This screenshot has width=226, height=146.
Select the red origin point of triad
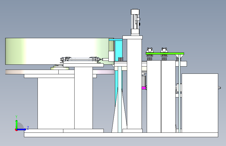coord(16,130)
